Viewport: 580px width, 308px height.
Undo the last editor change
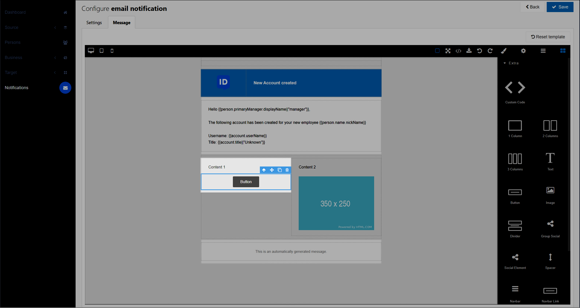coord(479,51)
